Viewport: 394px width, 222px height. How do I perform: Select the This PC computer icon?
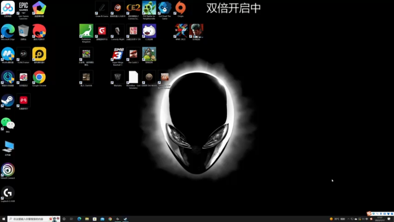point(8,148)
